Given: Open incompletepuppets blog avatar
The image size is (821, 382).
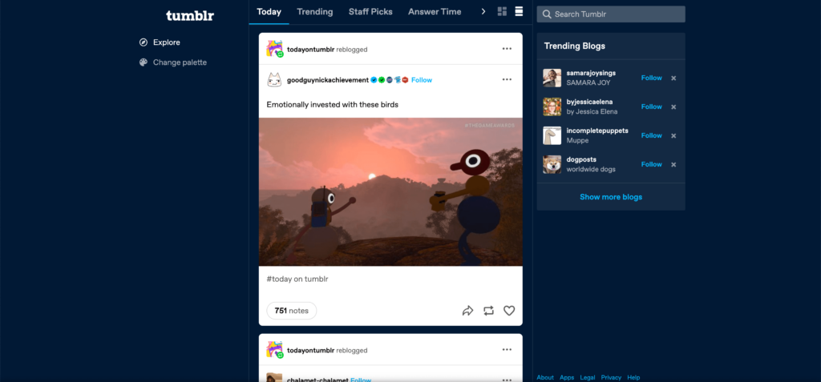Looking at the screenshot, I should [x=552, y=135].
